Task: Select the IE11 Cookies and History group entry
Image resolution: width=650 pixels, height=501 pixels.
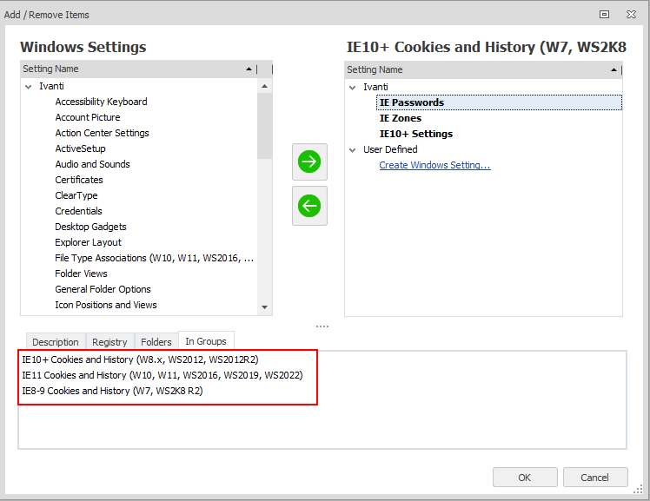Action: click(162, 375)
